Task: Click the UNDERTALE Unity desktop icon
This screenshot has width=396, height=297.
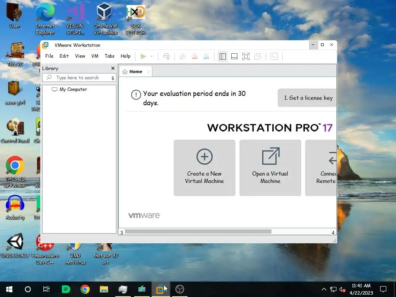Action: 15,246
